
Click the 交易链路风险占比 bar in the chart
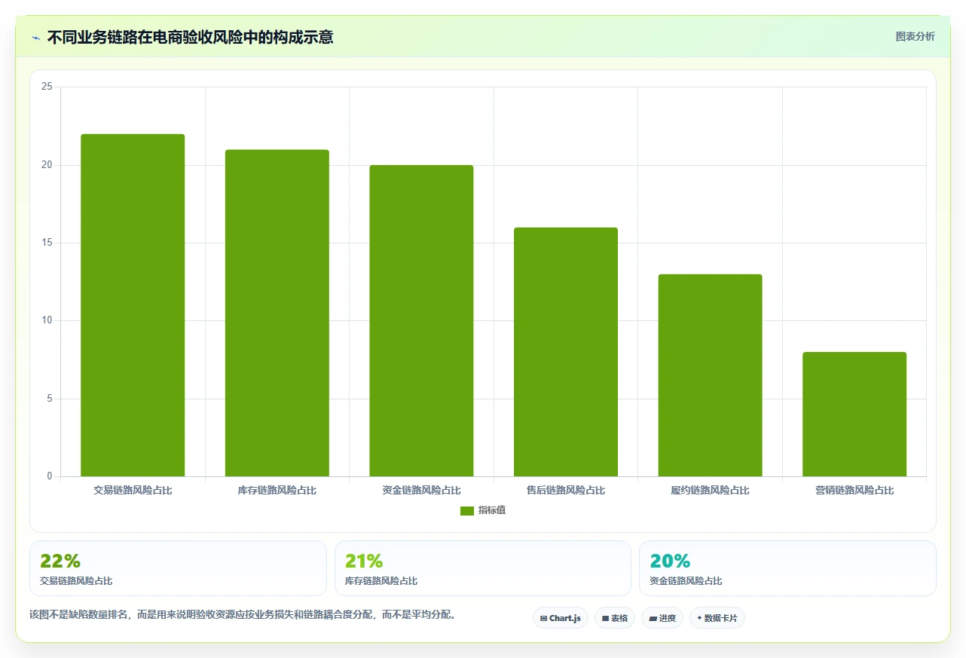pyautogui.click(x=133, y=305)
